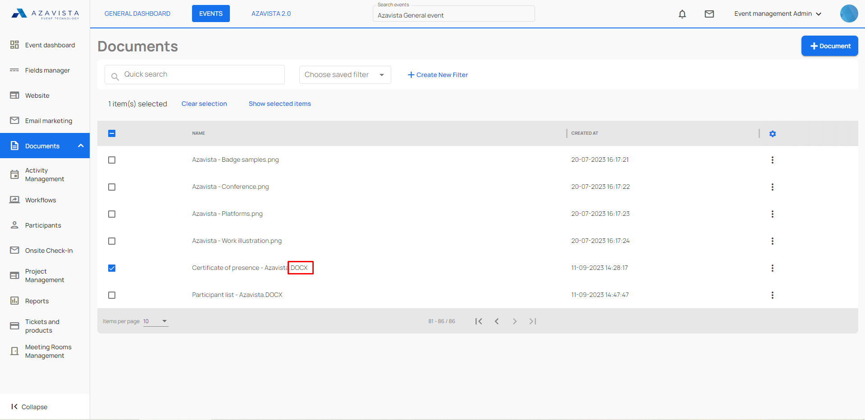
Task: Click the add Document button
Action: tap(829, 46)
